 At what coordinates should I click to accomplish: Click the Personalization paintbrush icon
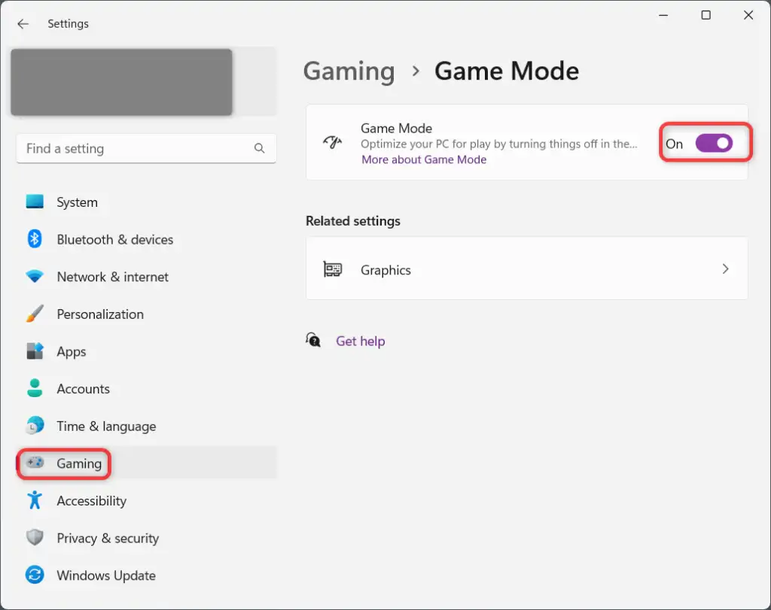click(x=35, y=314)
